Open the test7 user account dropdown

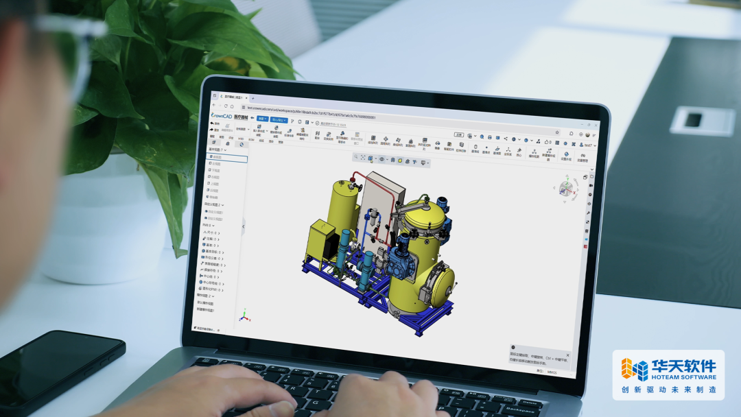point(588,145)
